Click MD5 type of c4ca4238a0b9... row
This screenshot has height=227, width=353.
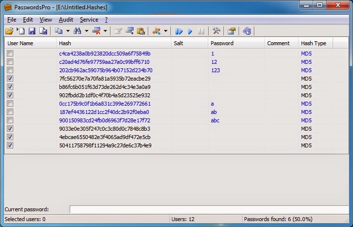tap(306, 54)
